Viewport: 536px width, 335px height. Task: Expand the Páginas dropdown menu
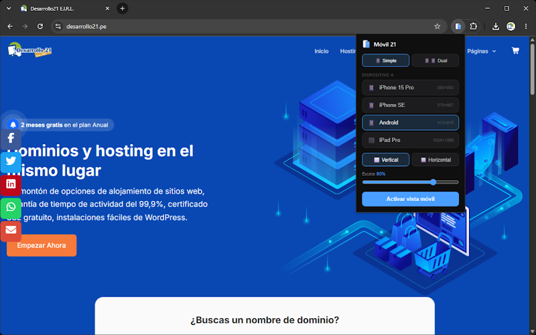(x=482, y=51)
